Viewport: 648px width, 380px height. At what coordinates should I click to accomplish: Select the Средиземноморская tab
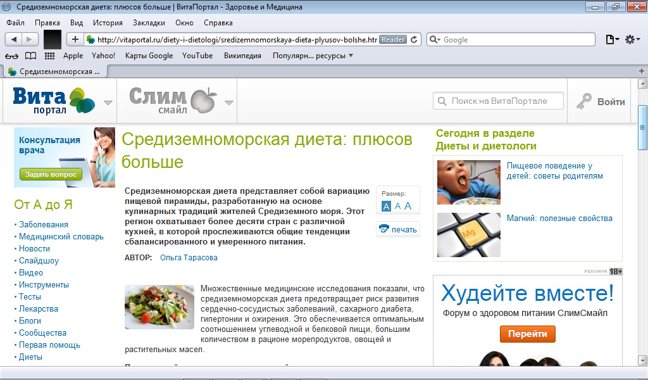pyautogui.click(x=56, y=72)
